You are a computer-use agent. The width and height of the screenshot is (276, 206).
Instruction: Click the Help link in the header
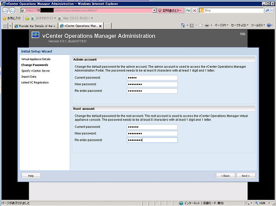[243, 34]
